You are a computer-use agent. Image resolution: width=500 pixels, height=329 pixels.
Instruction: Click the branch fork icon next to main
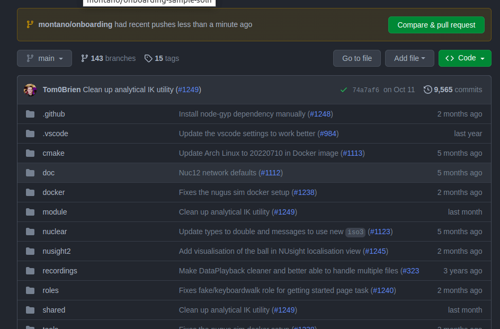30,58
